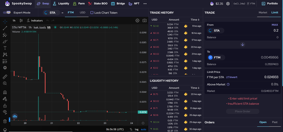Image resolution: width=283 pixels, height=132 pixels.
Task: Select the trend line drawing tool
Action: click(5, 28)
